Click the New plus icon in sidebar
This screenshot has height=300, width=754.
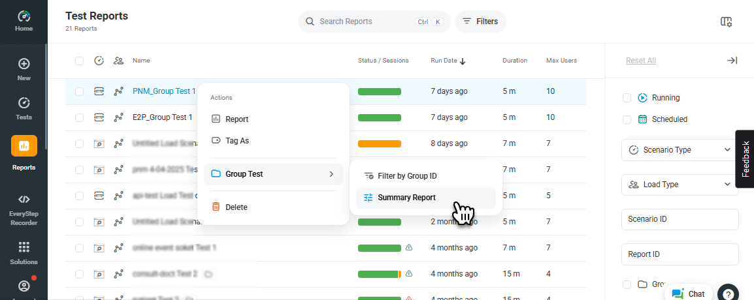[24, 69]
